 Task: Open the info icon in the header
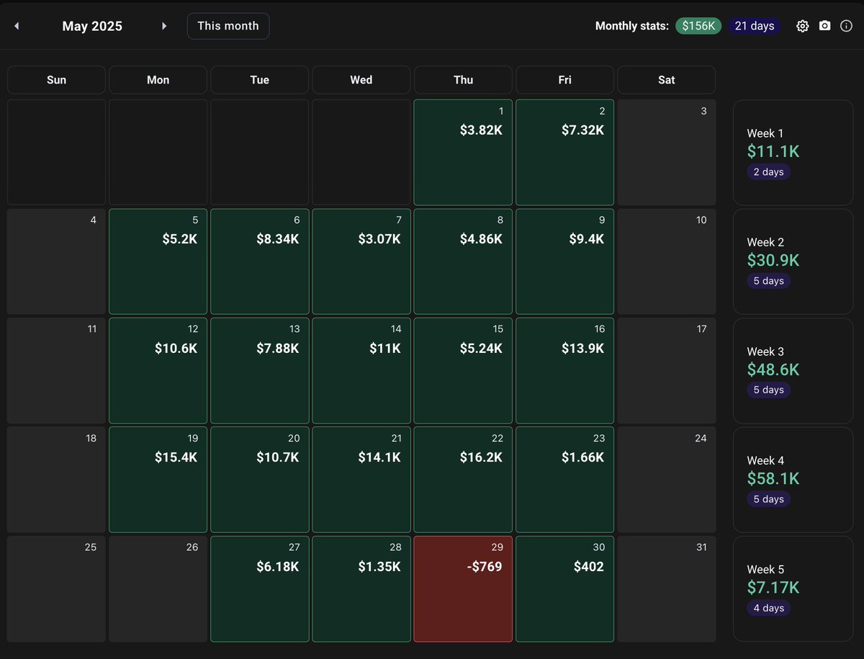[x=846, y=25]
